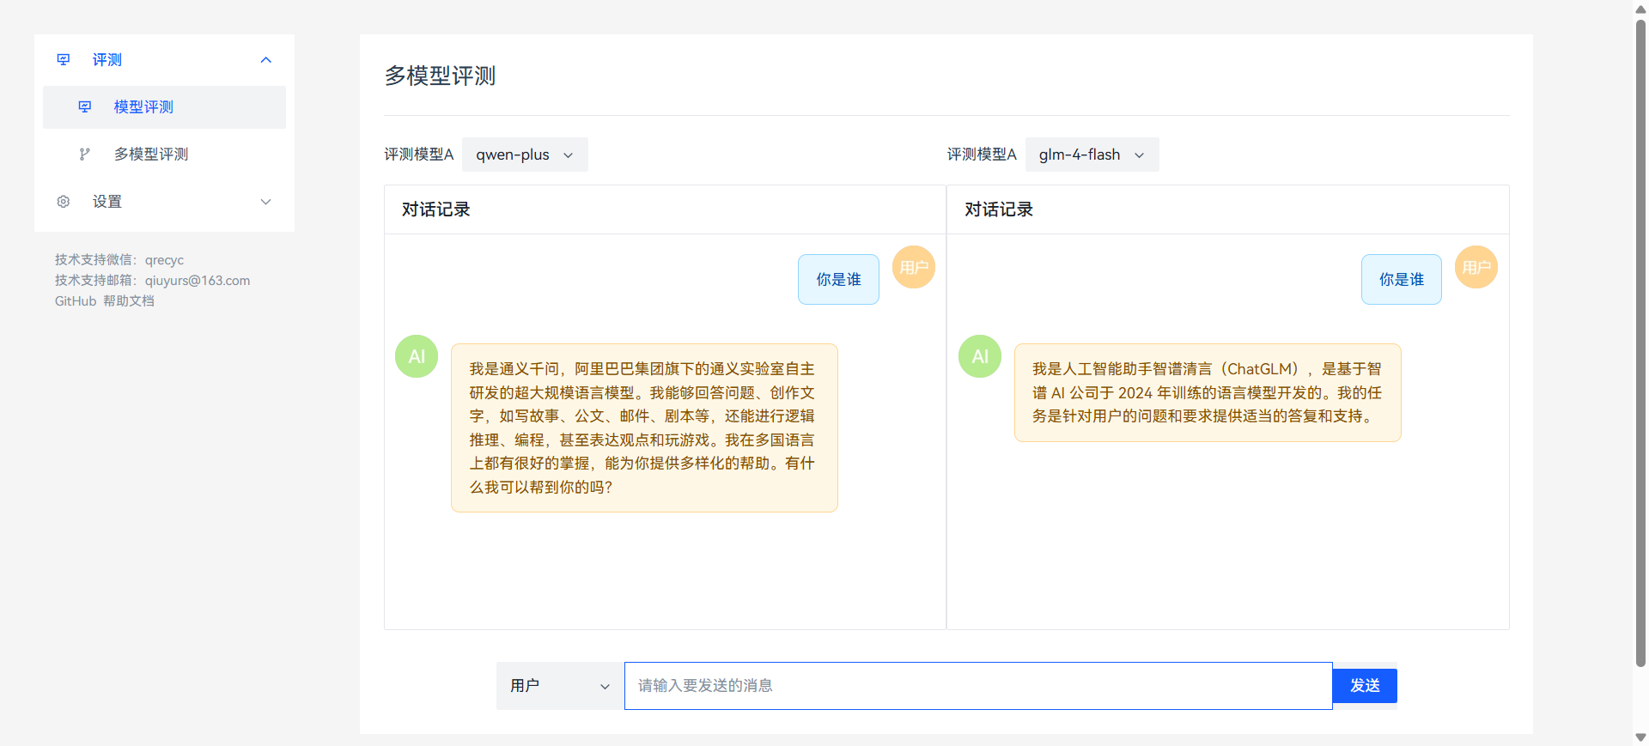1649x746 pixels.
Task: Click the support email qiuyurs@163.com
Action: click(198, 281)
